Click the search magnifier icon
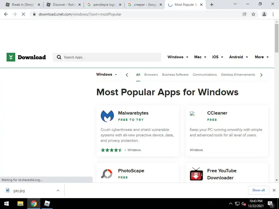Image resolution: width=279 pixels, height=209 pixels. click(x=59, y=57)
